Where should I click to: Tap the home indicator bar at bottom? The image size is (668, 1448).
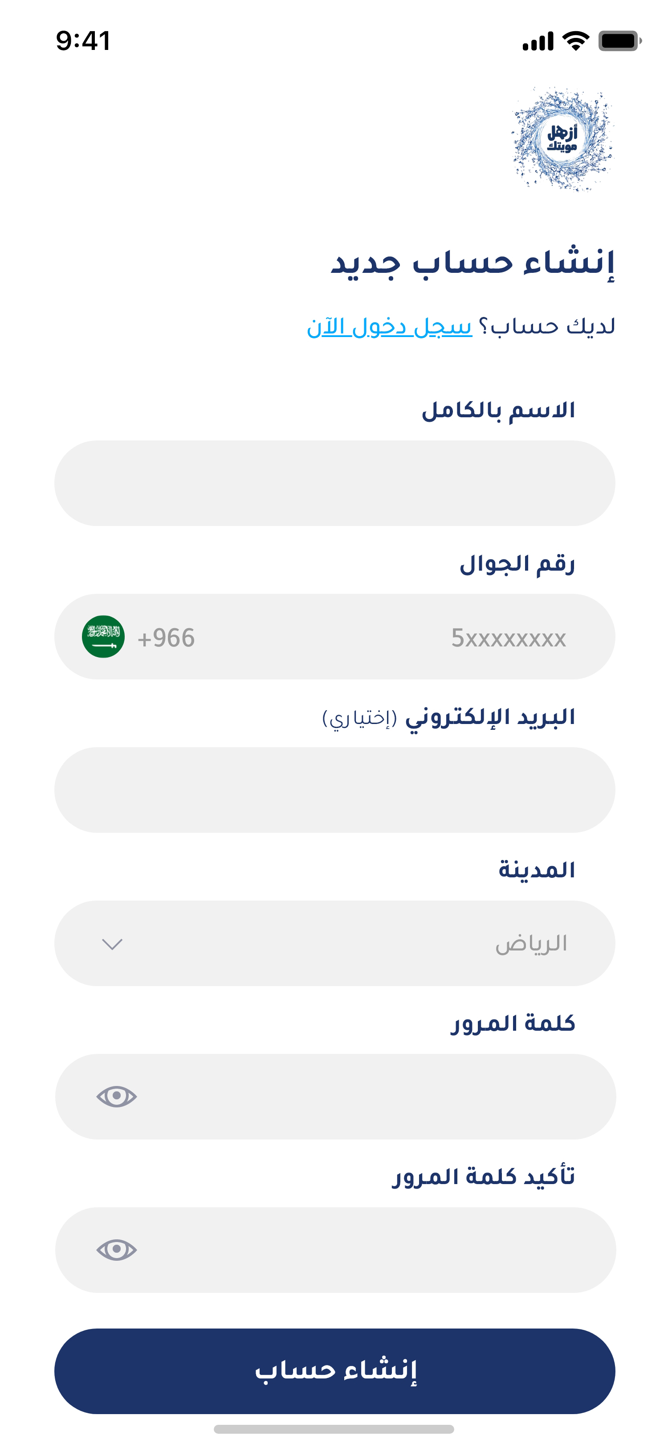(x=334, y=1429)
